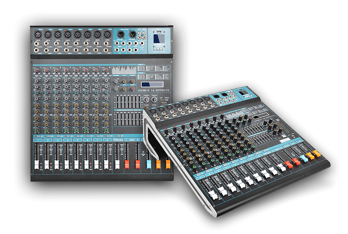Click the channel 5 number label on upright mixer

77,140
